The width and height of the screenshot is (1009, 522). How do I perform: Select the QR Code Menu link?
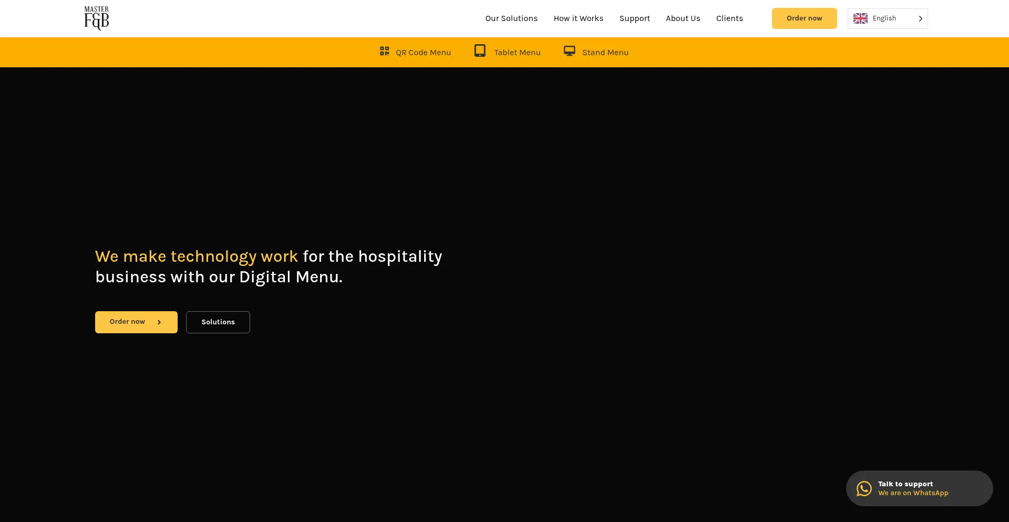(x=423, y=53)
